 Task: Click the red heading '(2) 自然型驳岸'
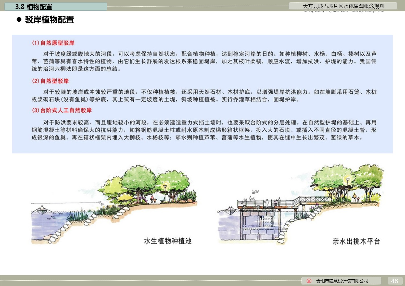coord(50,81)
